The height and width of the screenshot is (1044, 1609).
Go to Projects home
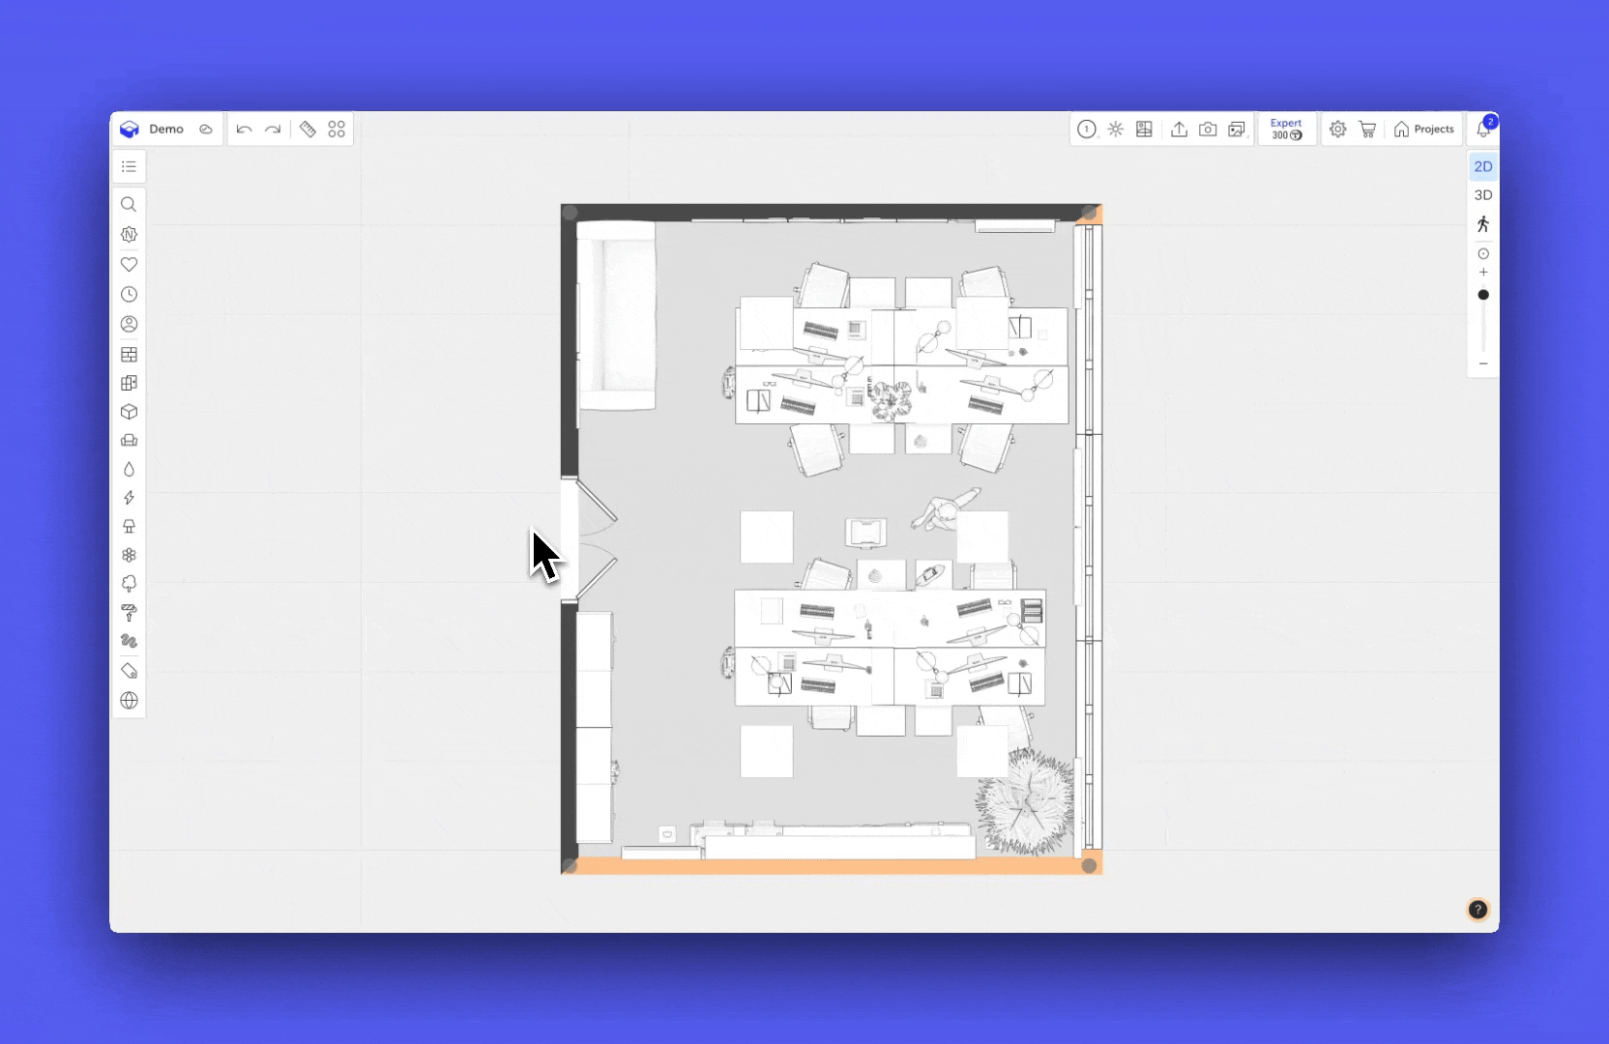click(x=1423, y=130)
